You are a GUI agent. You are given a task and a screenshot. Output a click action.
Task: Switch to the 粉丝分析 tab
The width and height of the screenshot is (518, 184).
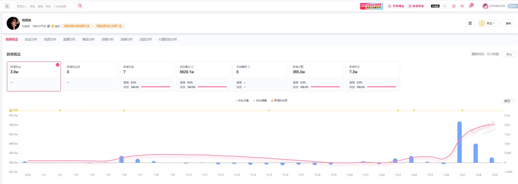[31, 39]
